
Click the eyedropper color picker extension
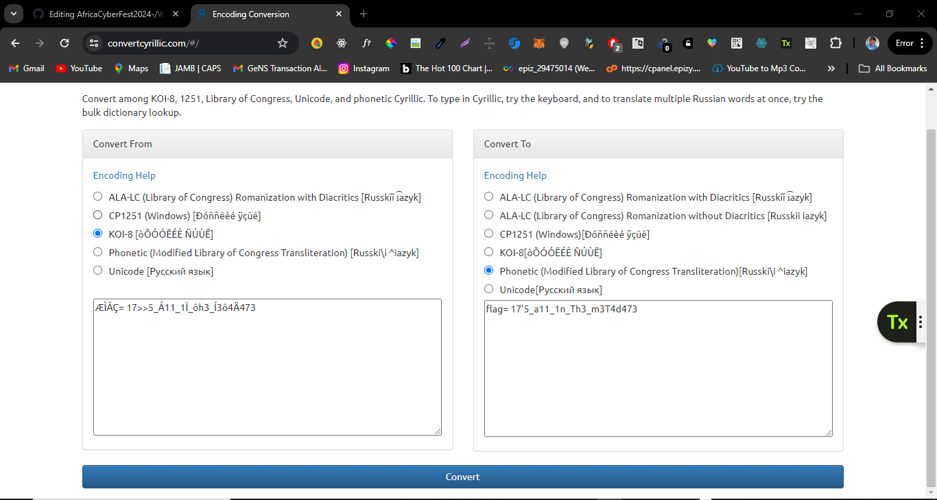(x=440, y=43)
